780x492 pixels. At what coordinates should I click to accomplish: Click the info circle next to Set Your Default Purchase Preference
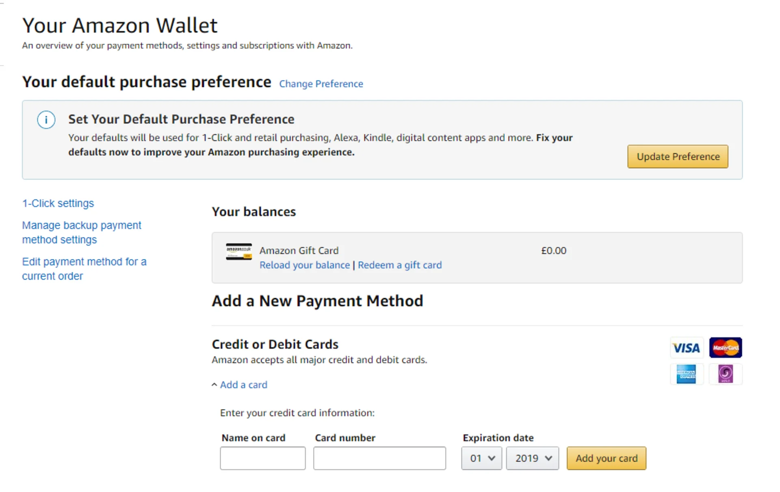pyautogui.click(x=46, y=119)
